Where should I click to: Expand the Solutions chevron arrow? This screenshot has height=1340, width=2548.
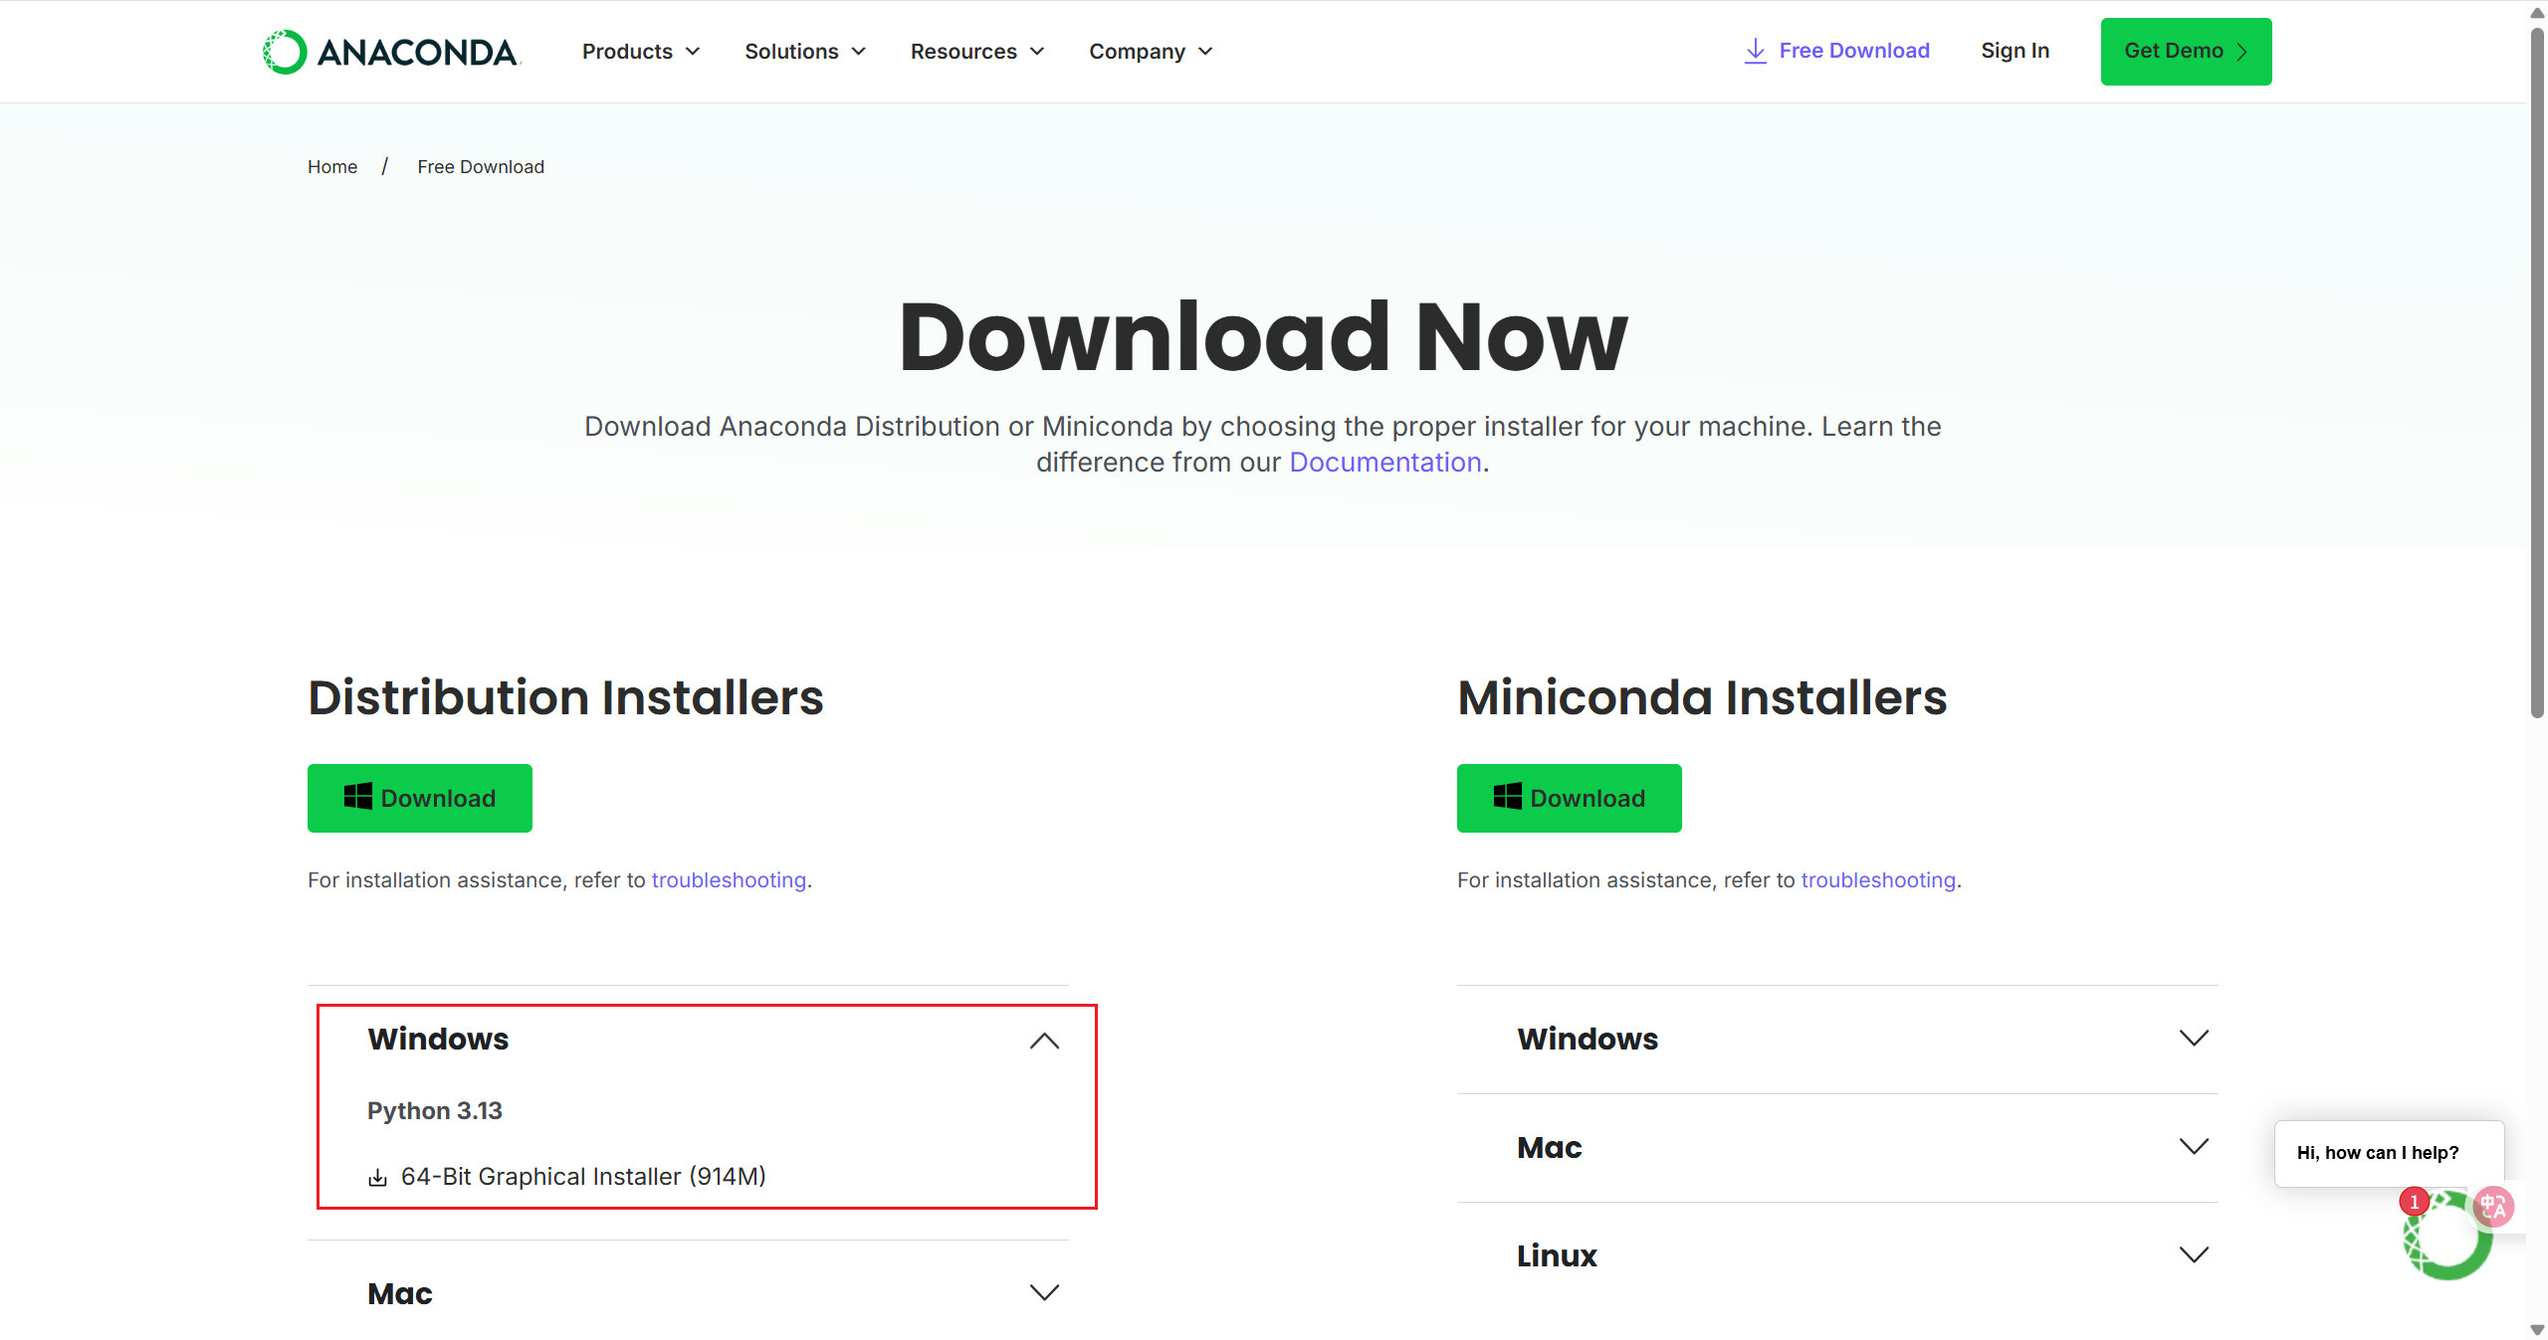click(x=859, y=52)
